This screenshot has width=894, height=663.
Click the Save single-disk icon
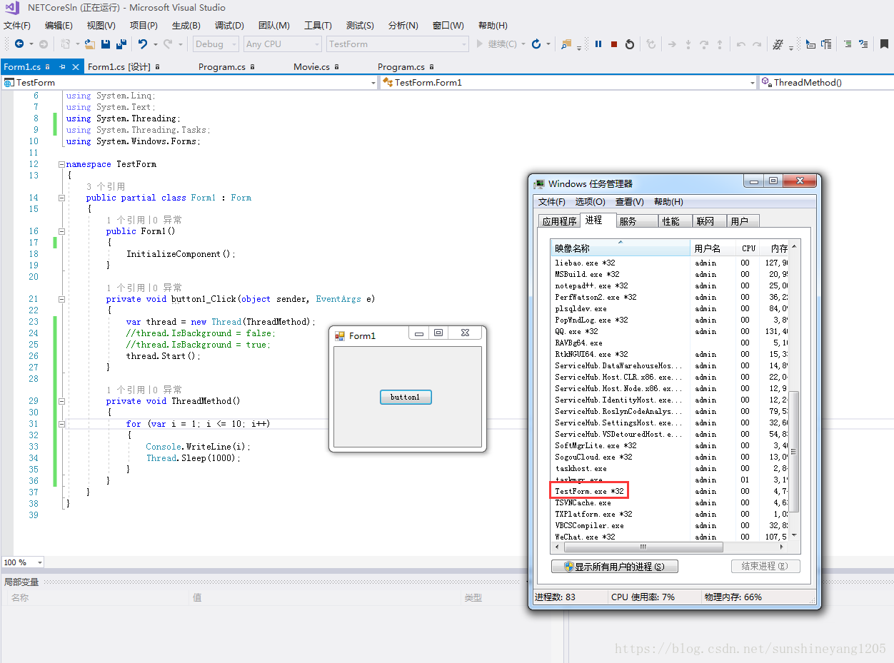(x=106, y=44)
